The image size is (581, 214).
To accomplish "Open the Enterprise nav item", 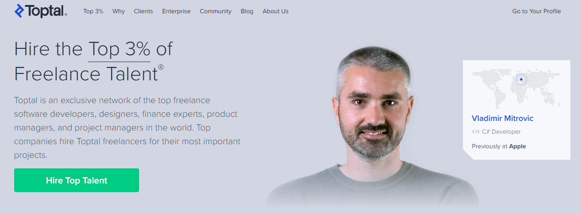I will tap(176, 11).
